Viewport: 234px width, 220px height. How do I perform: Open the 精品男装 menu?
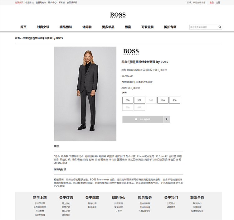(x=66, y=27)
